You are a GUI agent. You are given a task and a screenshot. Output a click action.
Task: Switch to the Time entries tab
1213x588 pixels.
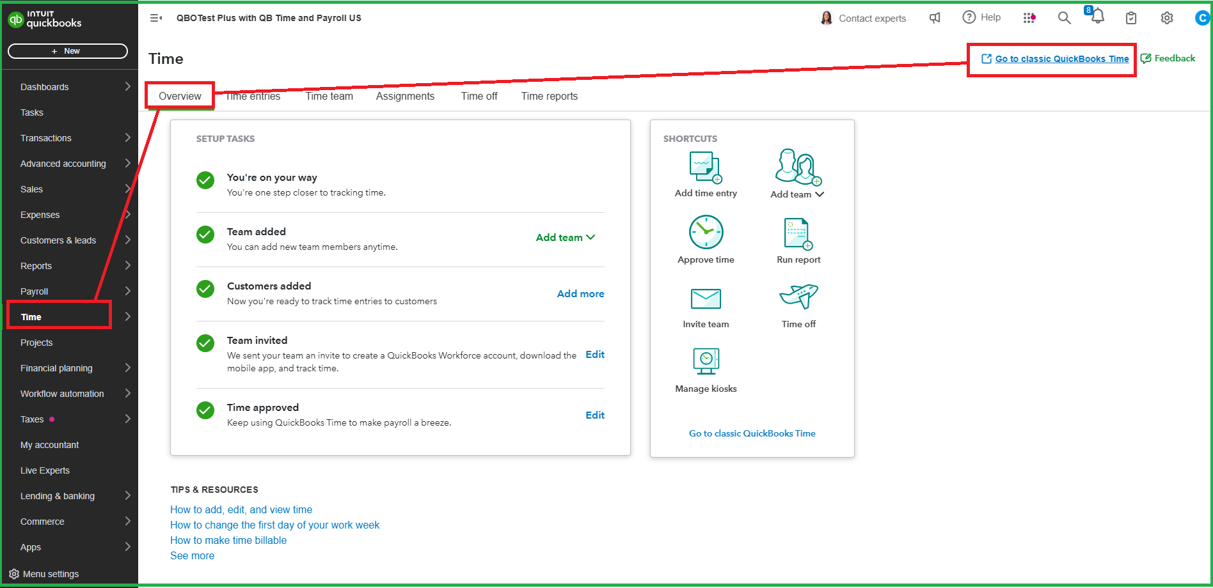[253, 96]
